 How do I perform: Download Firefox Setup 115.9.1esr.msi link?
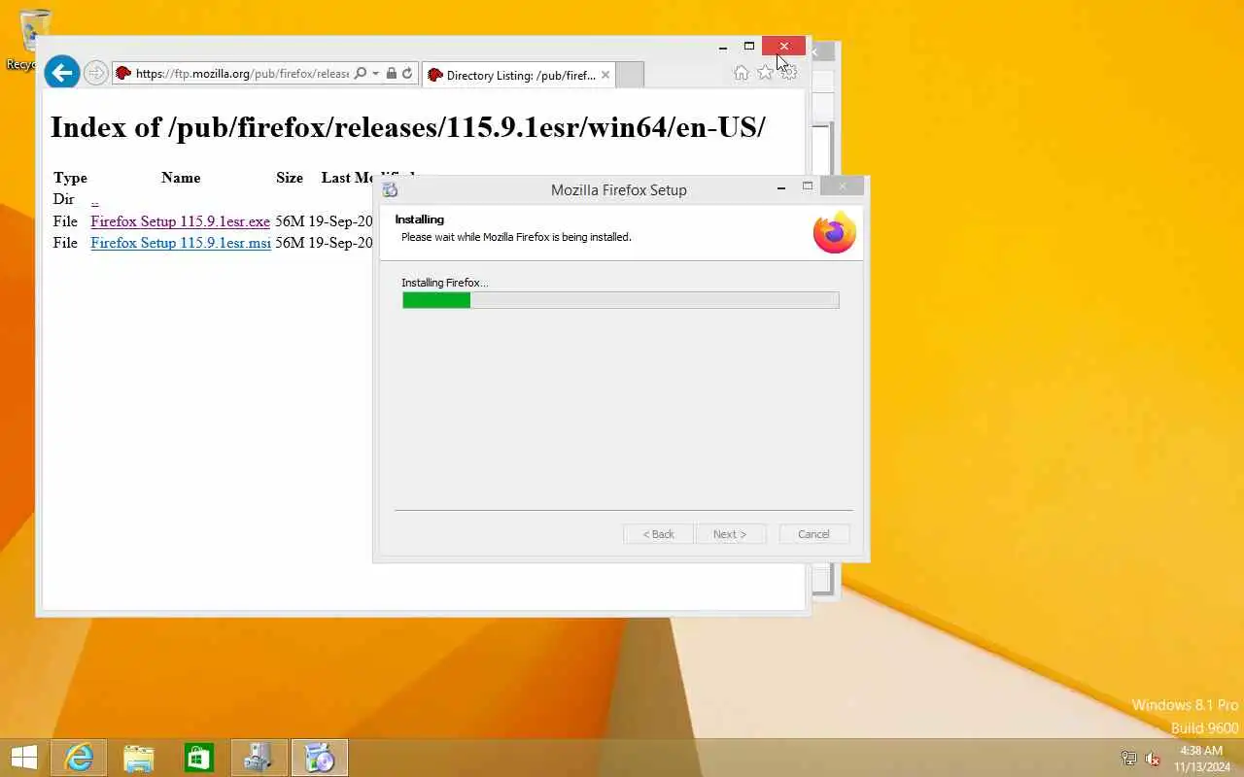[x=181, y=243]
